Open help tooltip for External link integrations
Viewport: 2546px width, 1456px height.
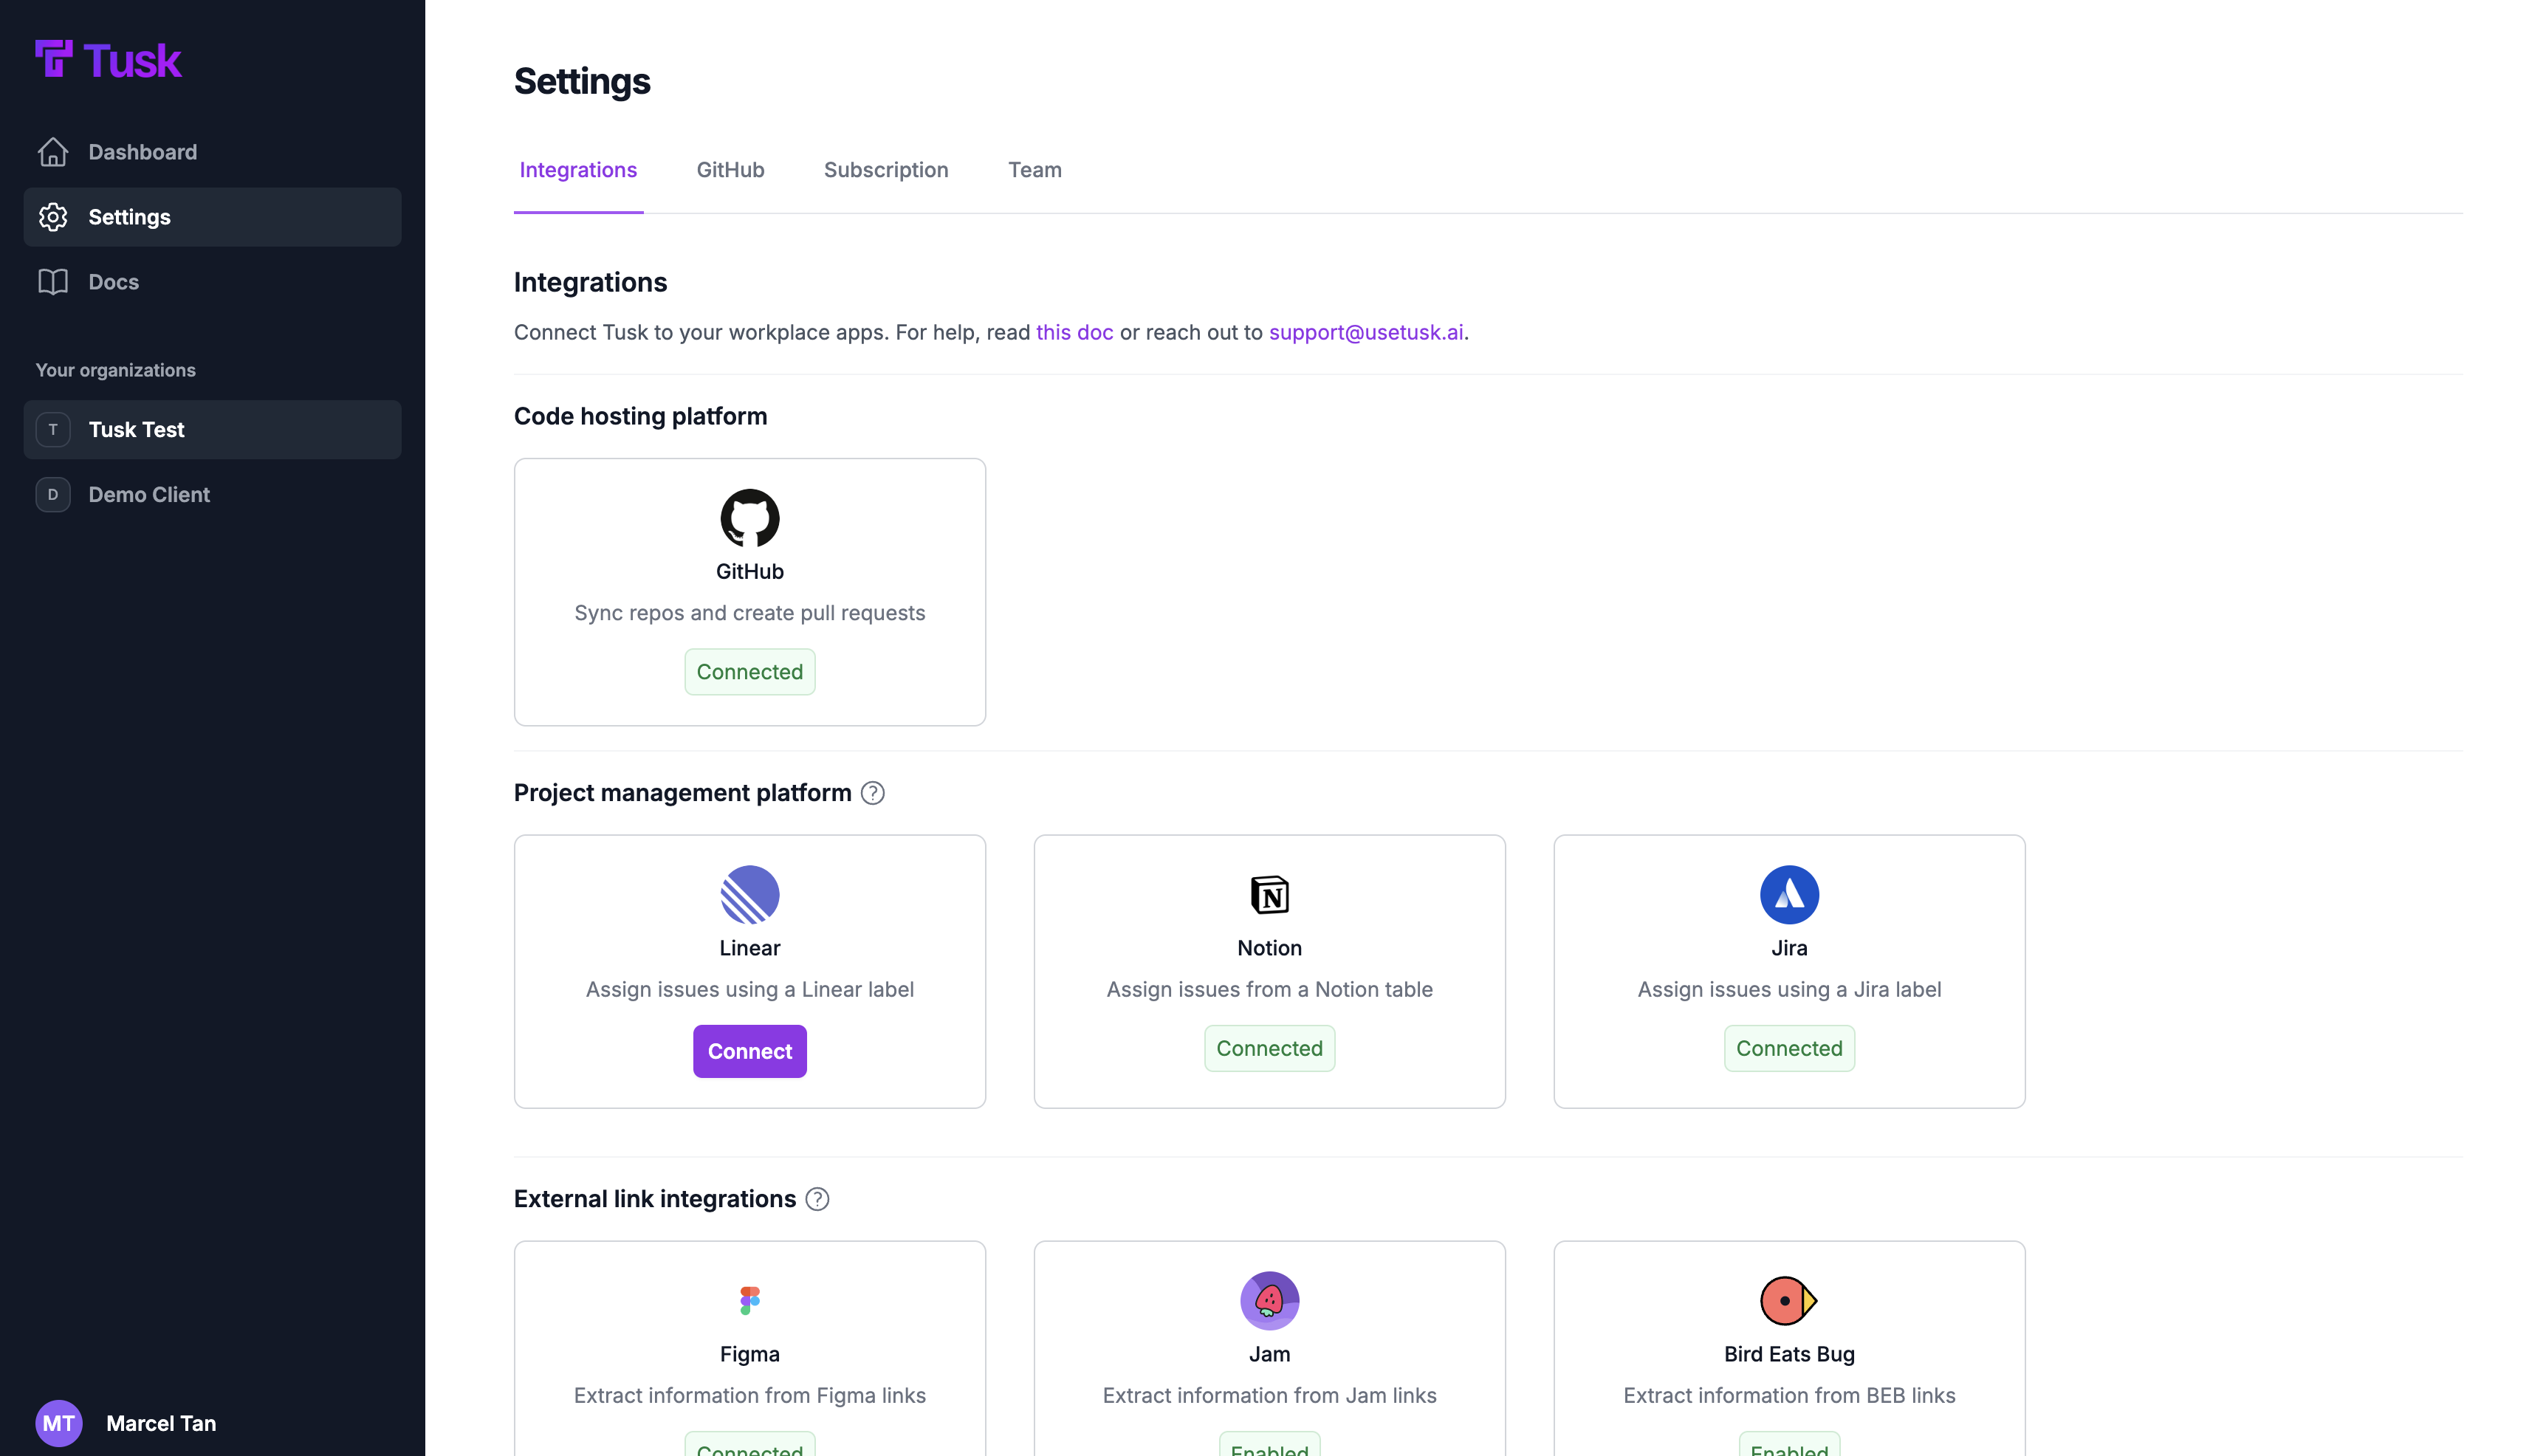[x=817, y=1199]
